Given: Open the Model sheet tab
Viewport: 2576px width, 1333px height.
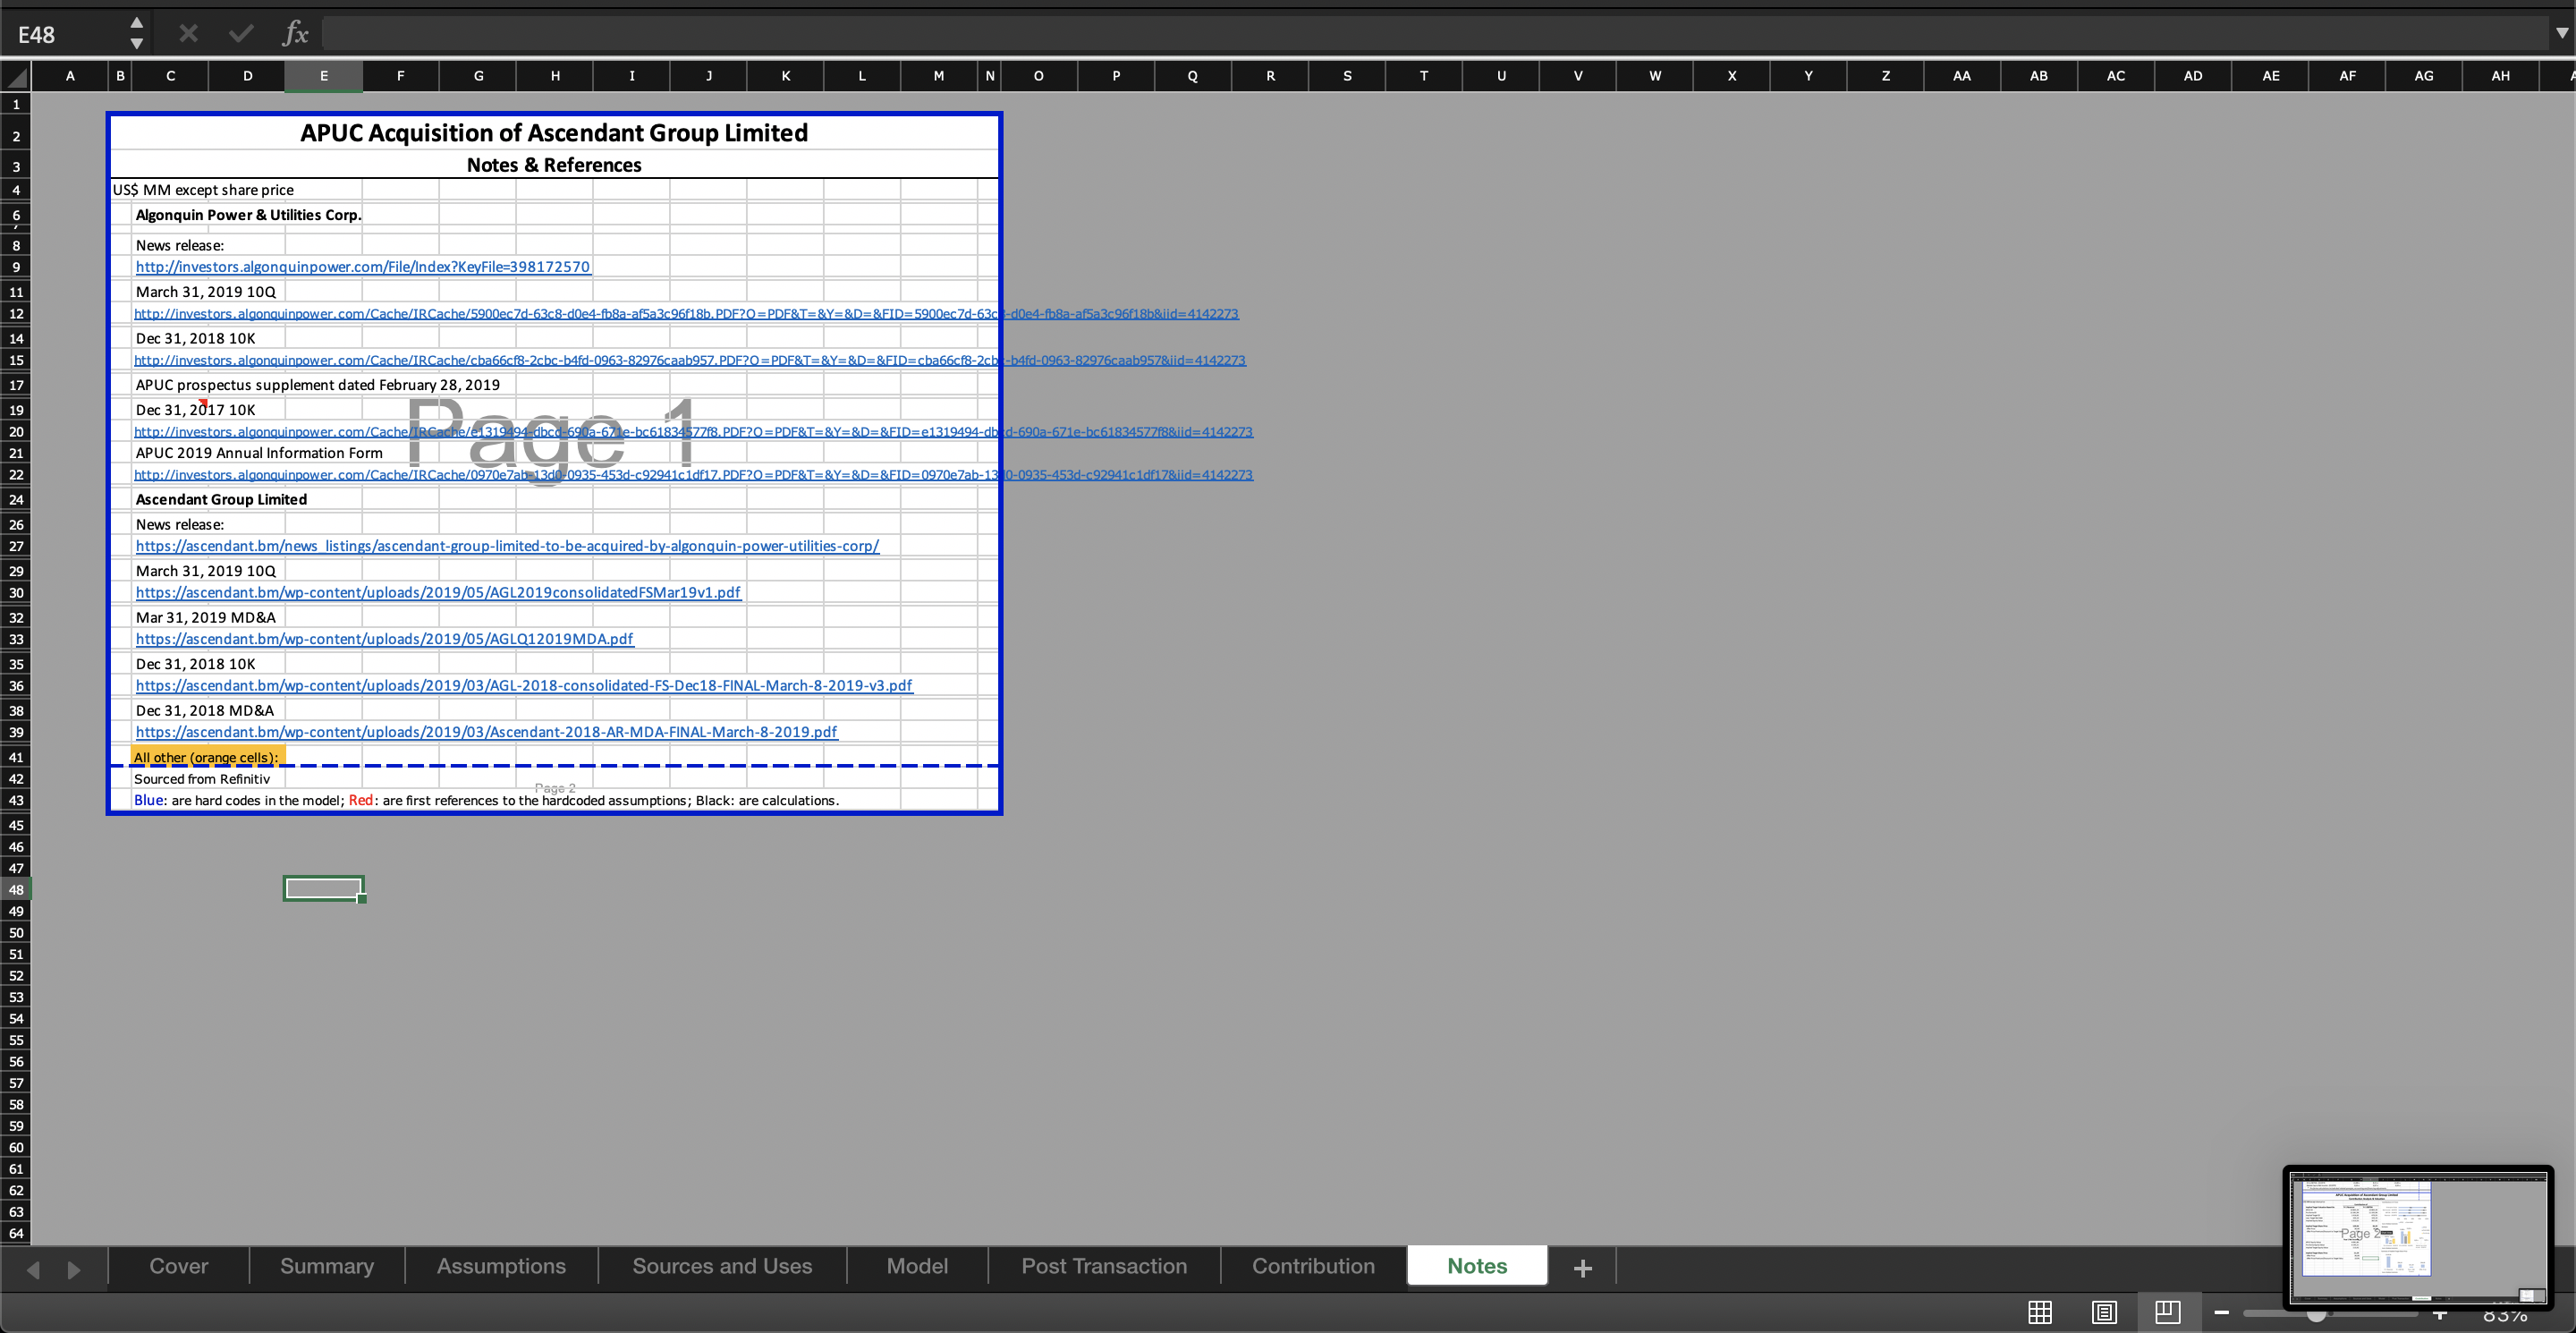Looking at the screenshot, I should click(917, 1266).
